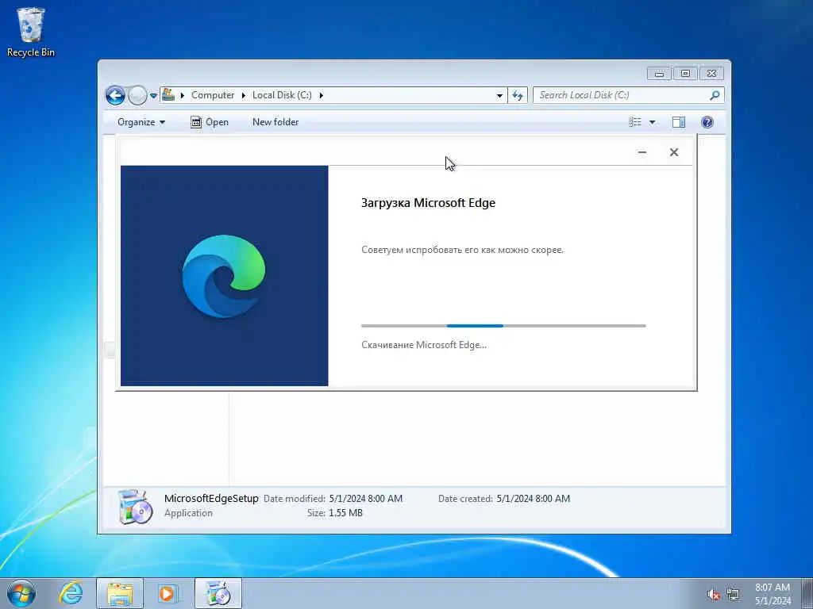Open the Windows Start orb
The width and height of the screenshot is (813, 609).
point(21,593)
